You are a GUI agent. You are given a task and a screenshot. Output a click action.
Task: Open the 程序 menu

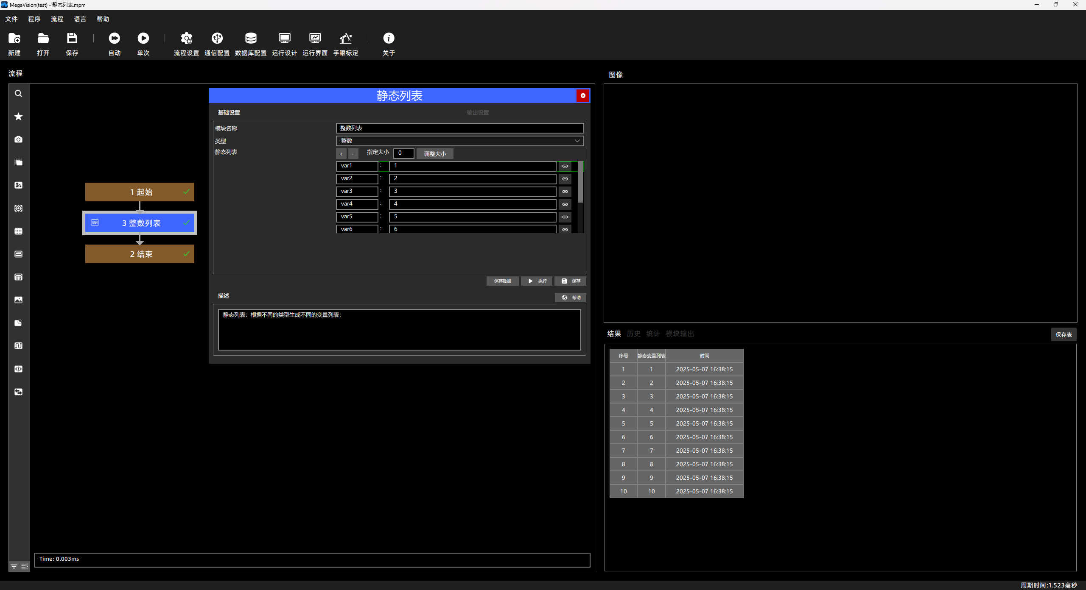click(x=34, y=19)
